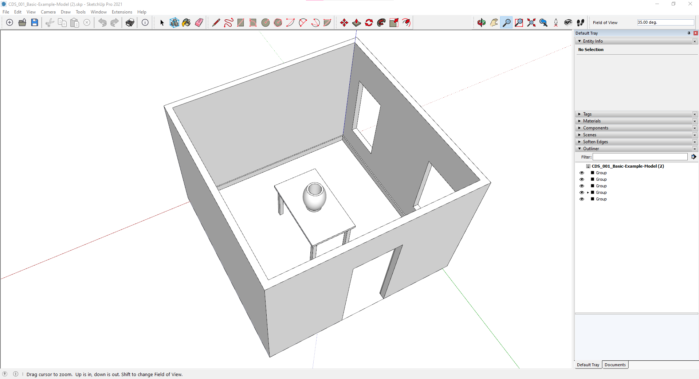Choose the Follow Me tool
This screenshot has width=699, height=379.
(381, 23)
